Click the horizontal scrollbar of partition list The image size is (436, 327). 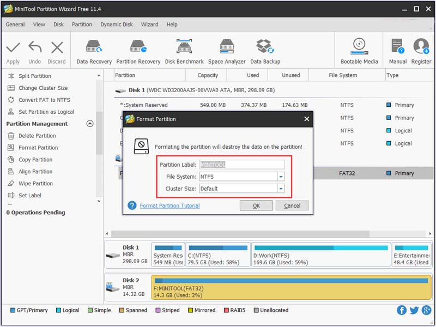coord(240,234)
